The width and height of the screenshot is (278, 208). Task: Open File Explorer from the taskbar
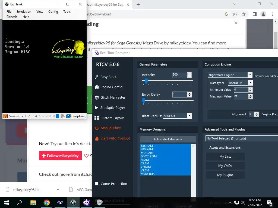point(33,203)
